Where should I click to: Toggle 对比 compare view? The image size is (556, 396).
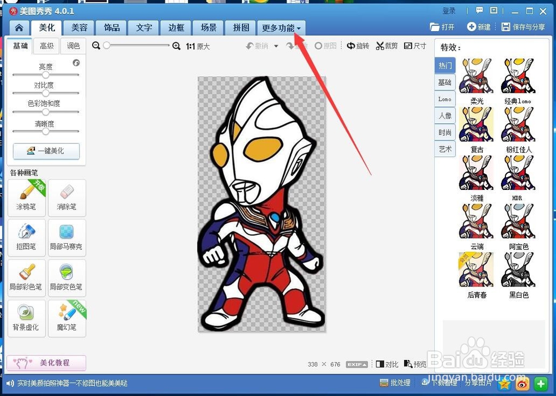[x=387, y=364]
